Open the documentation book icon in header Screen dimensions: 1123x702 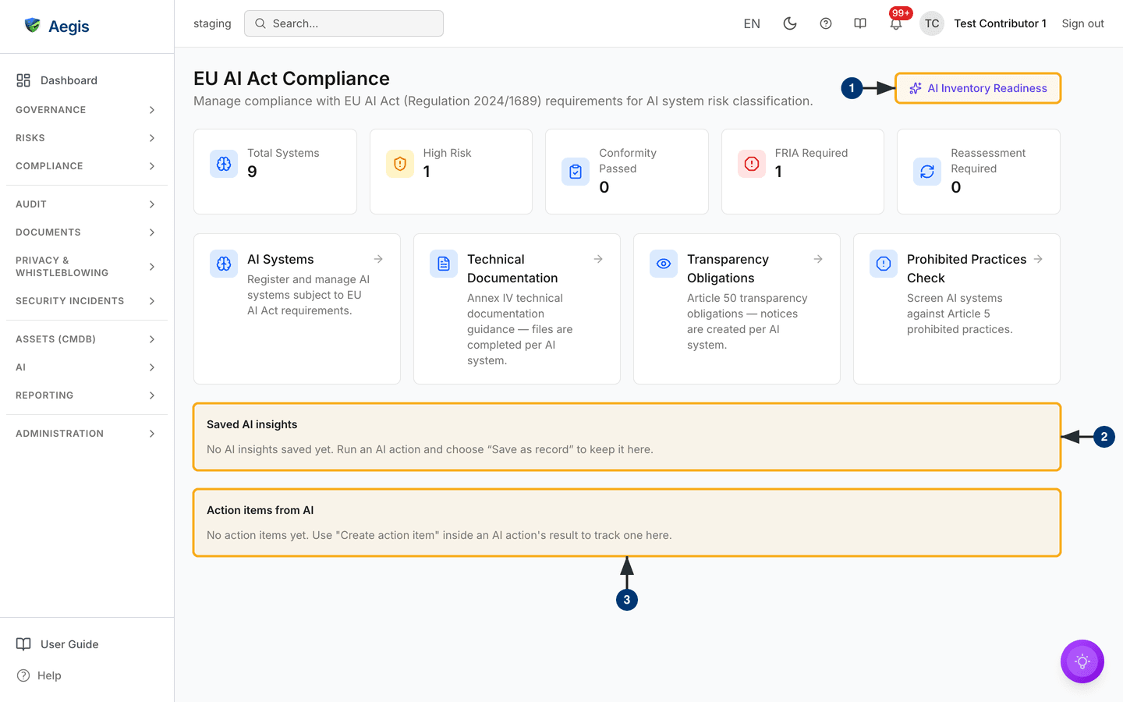(860, 23)
